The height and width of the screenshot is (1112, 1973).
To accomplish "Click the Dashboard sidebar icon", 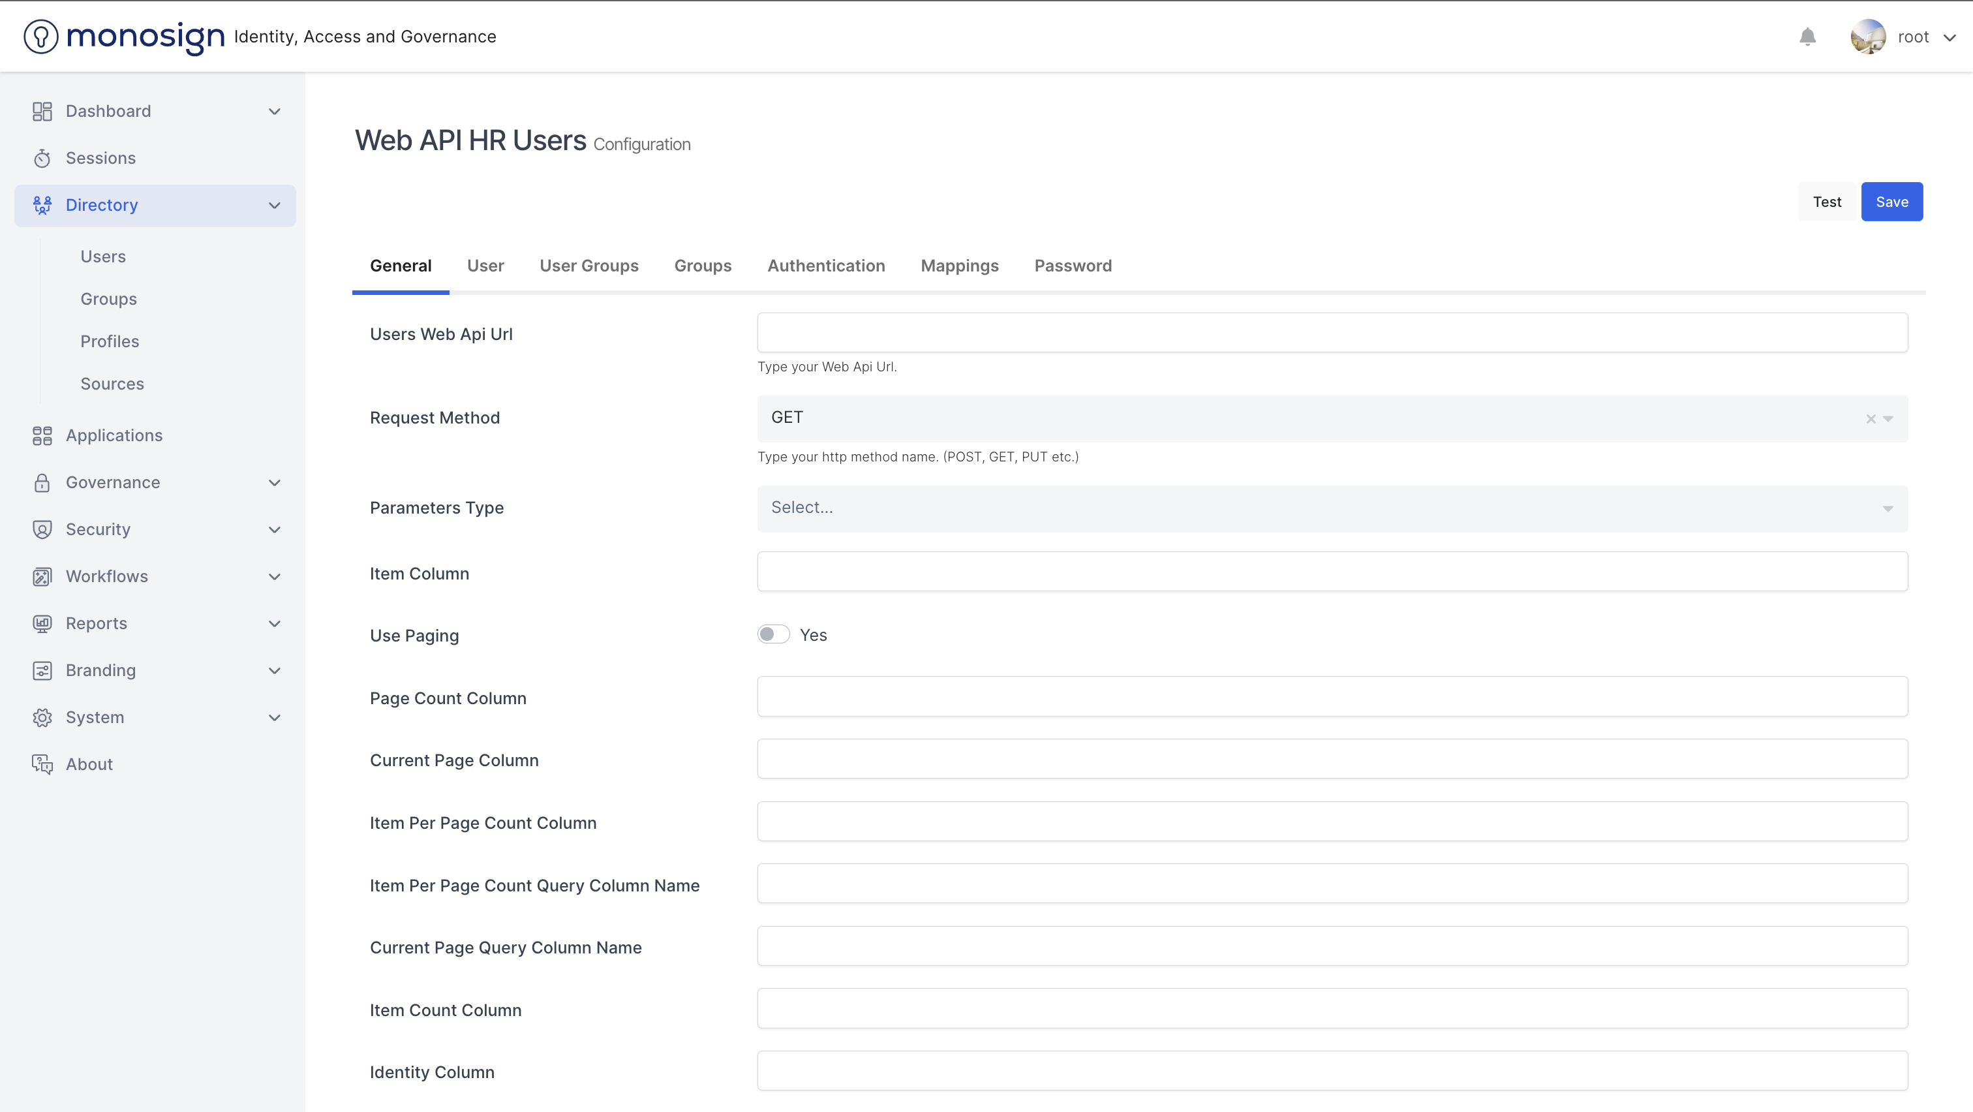I will [42, 112].
